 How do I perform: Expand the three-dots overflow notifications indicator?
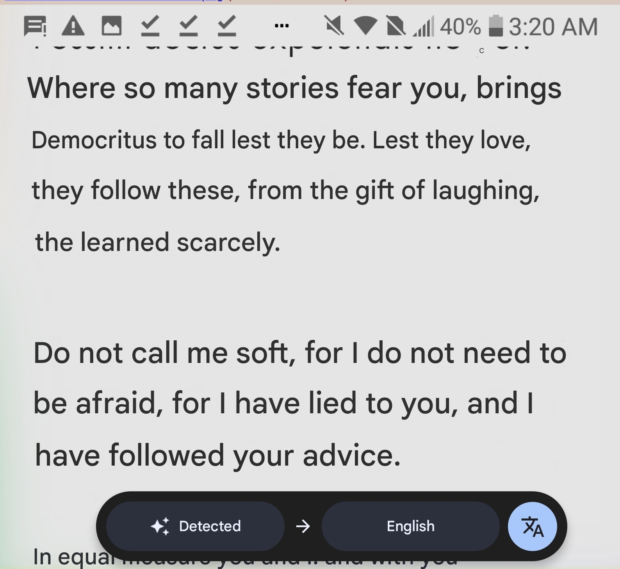[281, 26]
